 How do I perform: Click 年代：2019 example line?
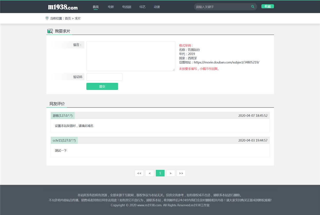tap(187, 54)
